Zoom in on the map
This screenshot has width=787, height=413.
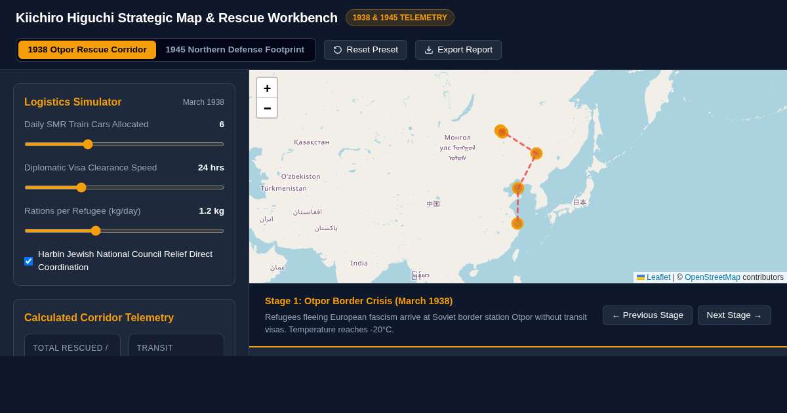click(x=267, y=88)
